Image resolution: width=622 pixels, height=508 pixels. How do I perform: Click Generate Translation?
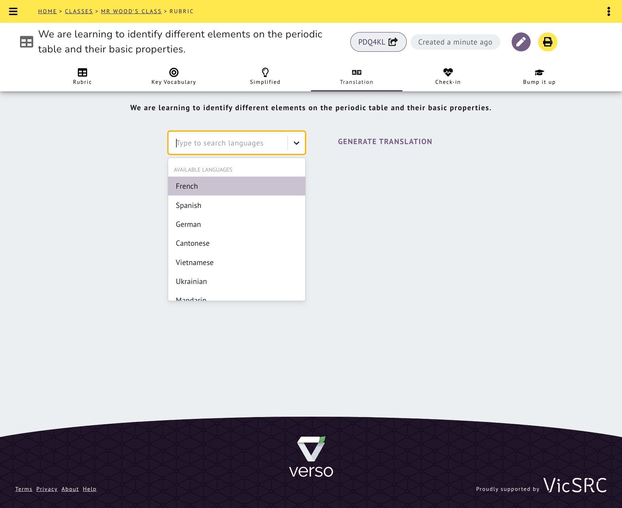tap(385, 142)
